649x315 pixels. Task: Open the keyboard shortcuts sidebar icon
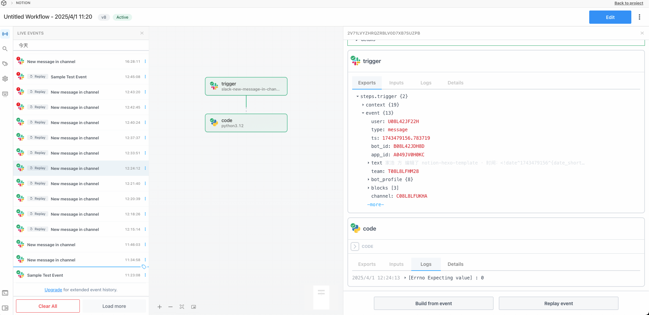[x=5, y=94]
